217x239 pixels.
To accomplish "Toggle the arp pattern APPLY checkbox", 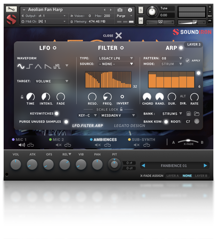I will pyautogui.click(x=188, y=60).
